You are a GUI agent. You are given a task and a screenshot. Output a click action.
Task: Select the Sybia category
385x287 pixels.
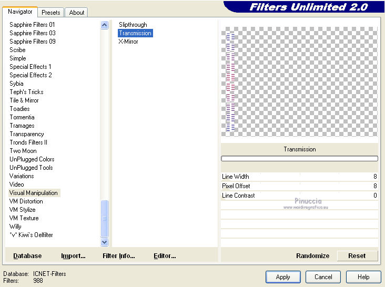coord(16,84)
